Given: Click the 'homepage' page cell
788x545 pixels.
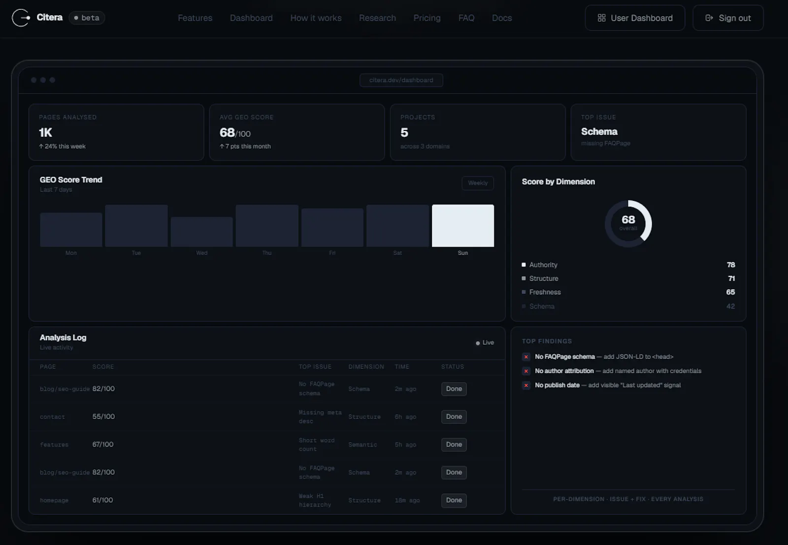Looking at the screenshot, I should pos(54,500).
